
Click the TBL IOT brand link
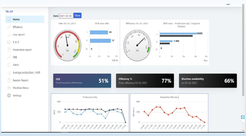coord(9,12)
